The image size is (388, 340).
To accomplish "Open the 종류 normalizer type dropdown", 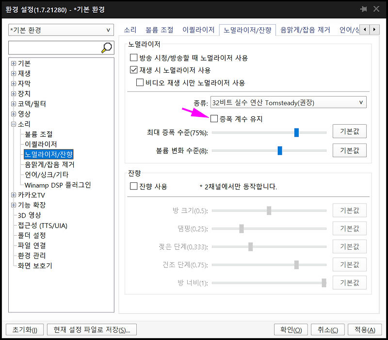I will point(288,102).
